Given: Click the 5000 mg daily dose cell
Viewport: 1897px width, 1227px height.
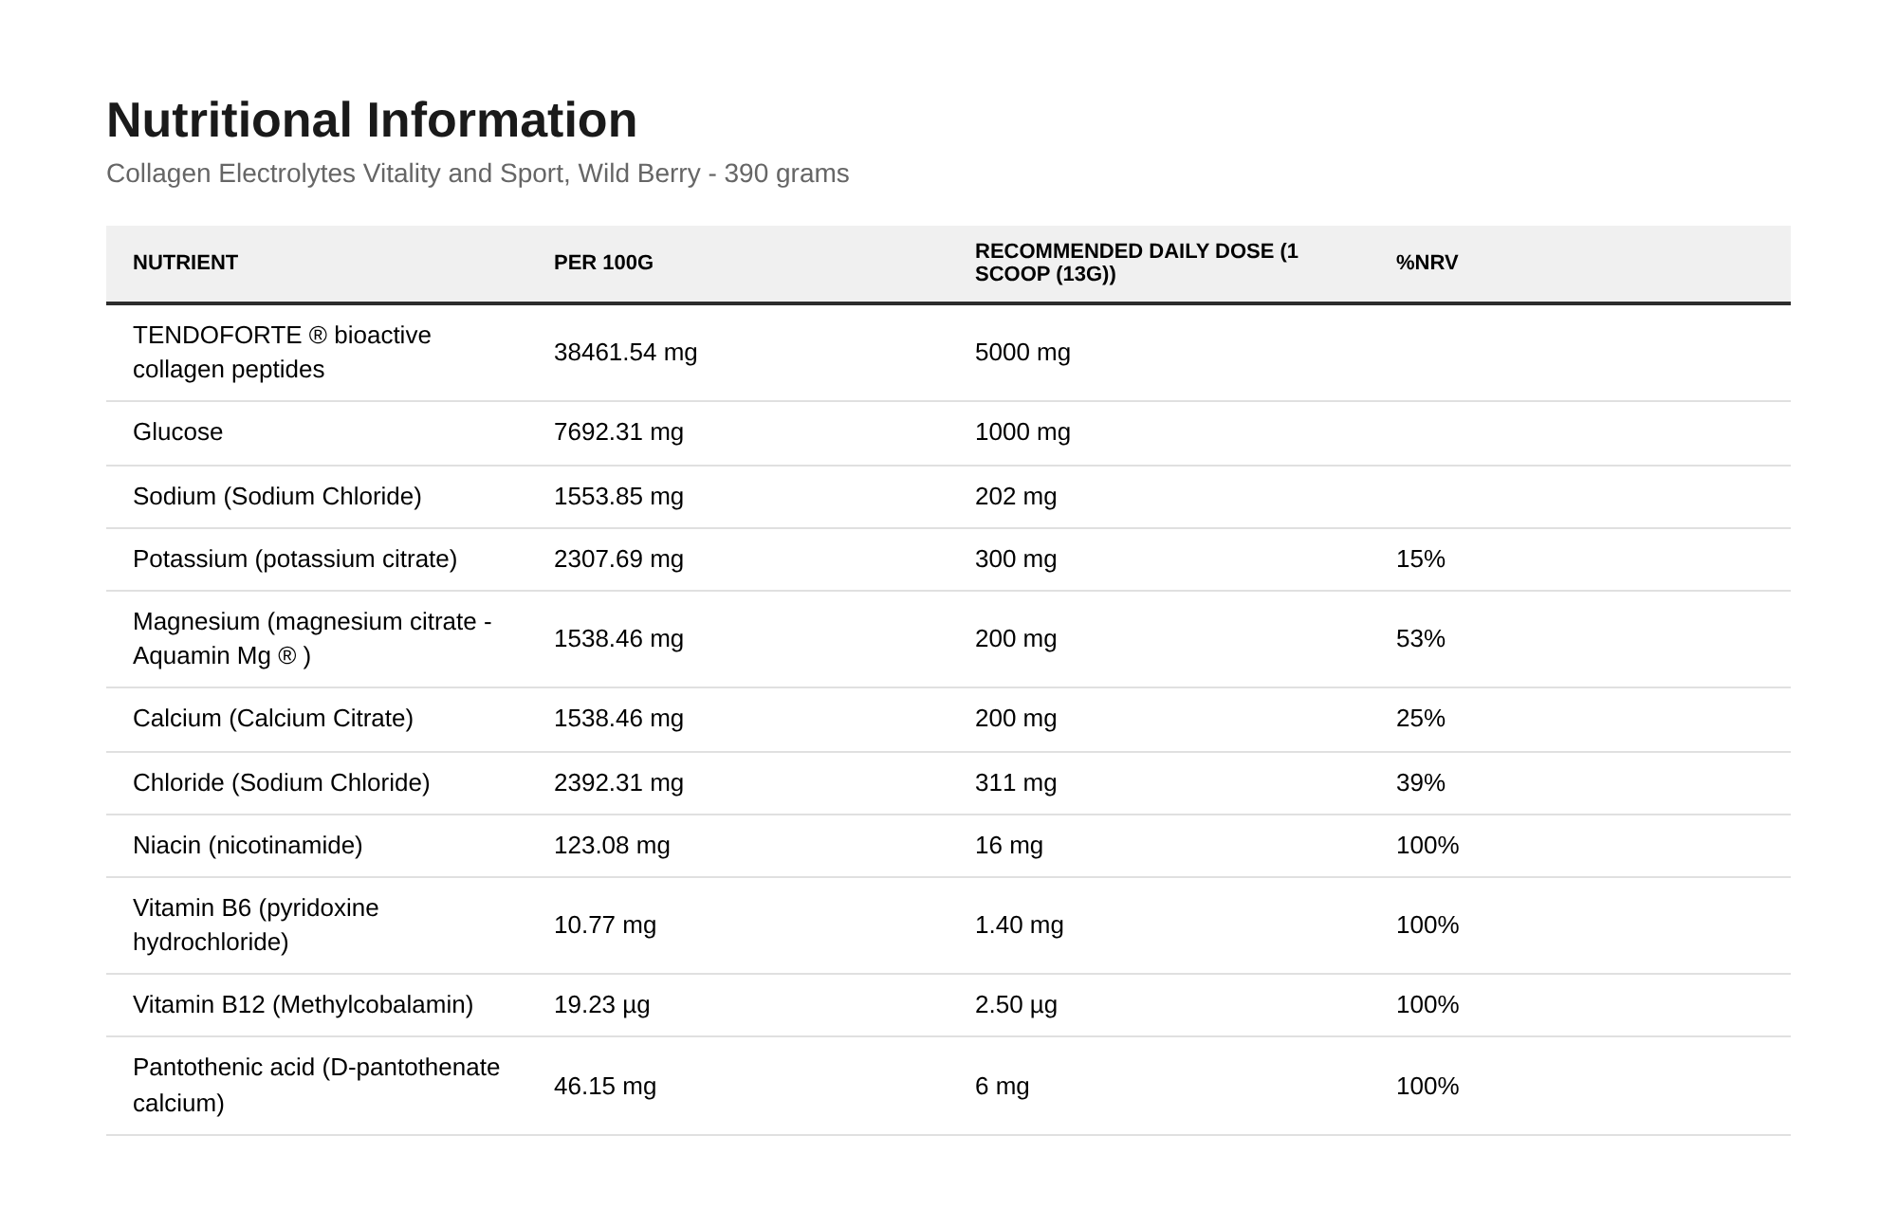Looking at the screenshot, I should click(1022, 353).
